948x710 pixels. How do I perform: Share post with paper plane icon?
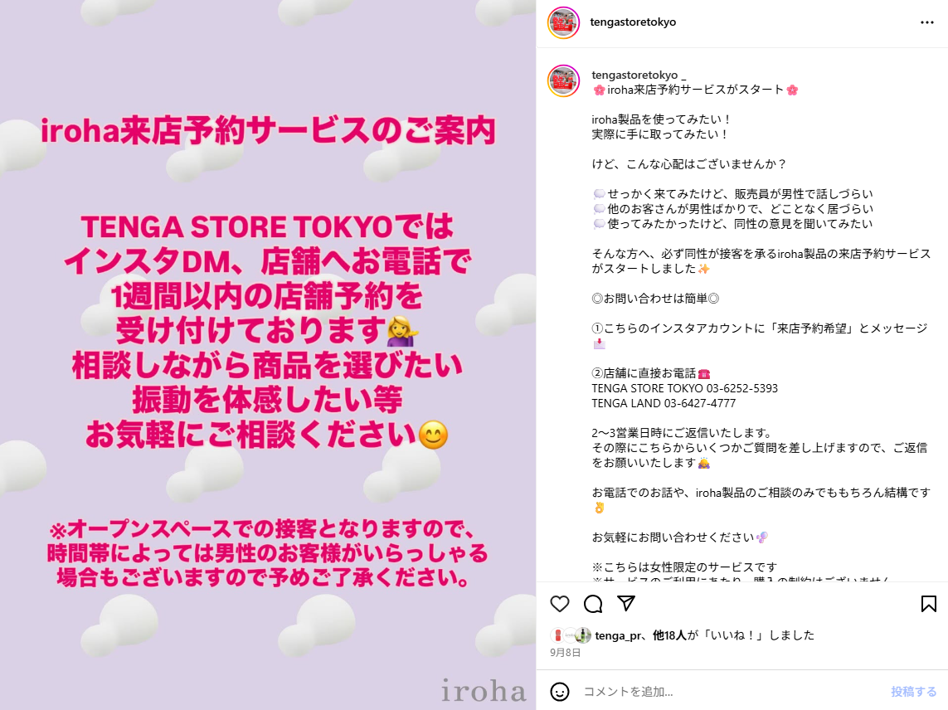(625, 603)
